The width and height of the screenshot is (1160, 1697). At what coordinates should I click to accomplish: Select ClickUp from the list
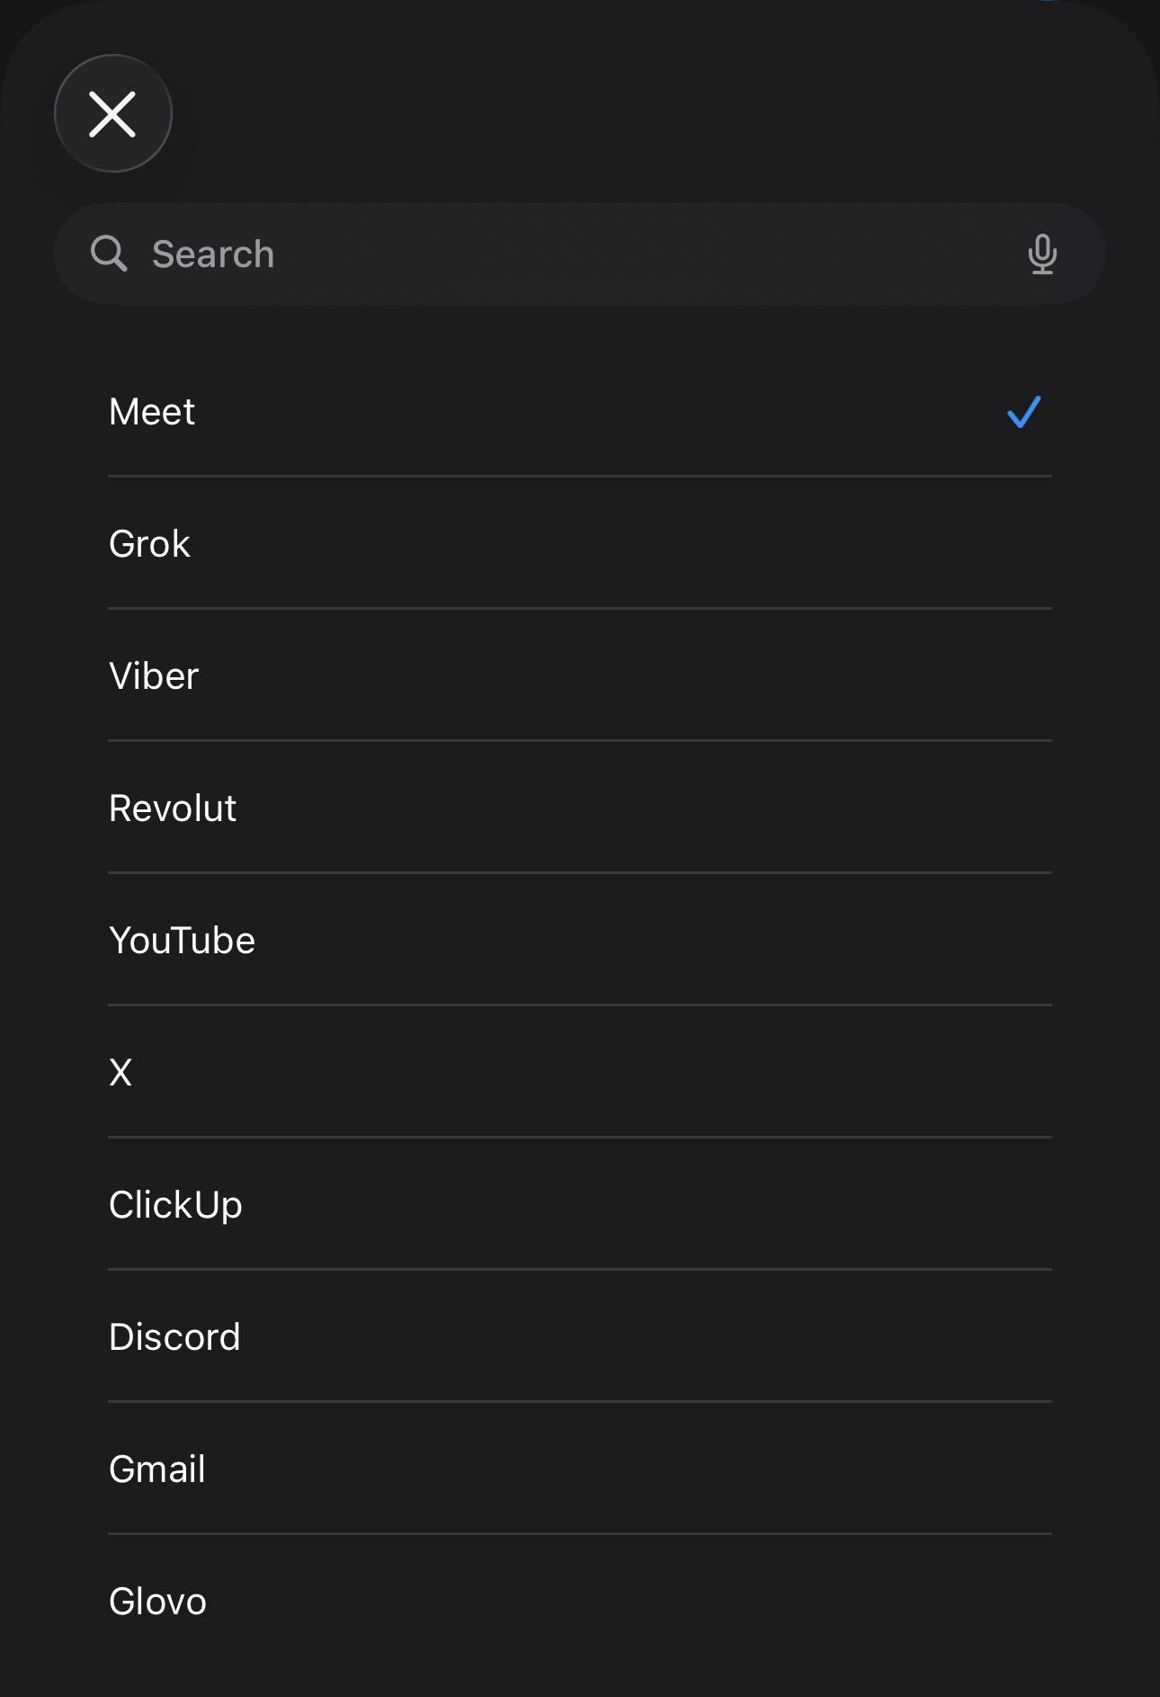pos(176,1205)
